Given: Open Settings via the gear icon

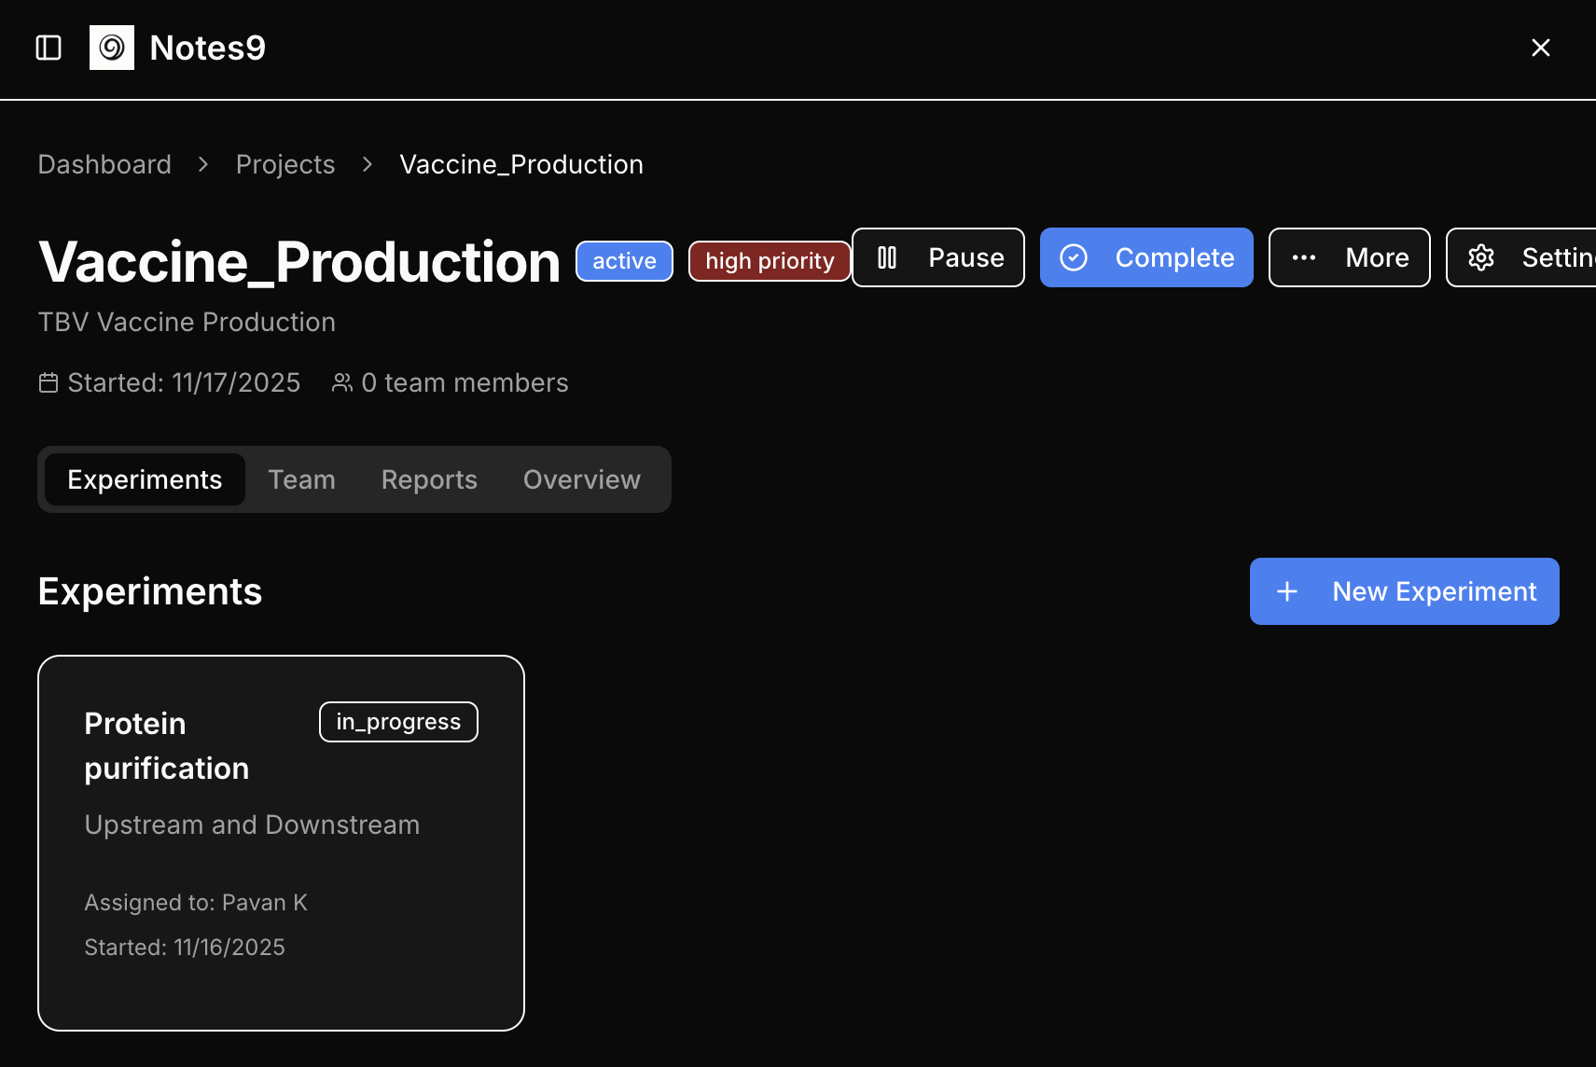Looking at the screenshot, I should (x=1481, y=257).
